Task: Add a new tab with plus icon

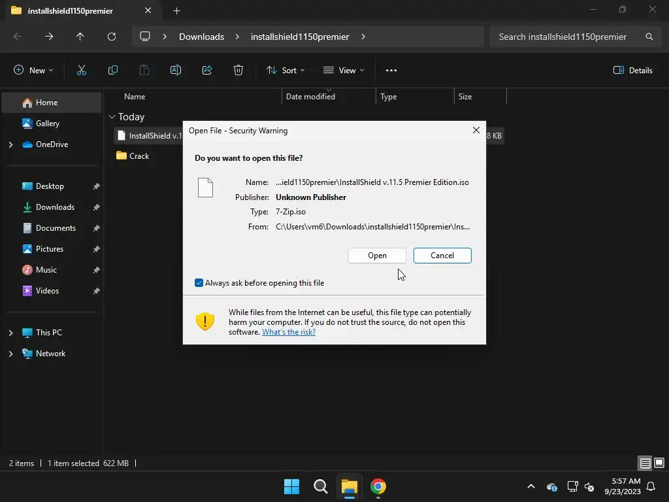Action: [x=176, y=11]
